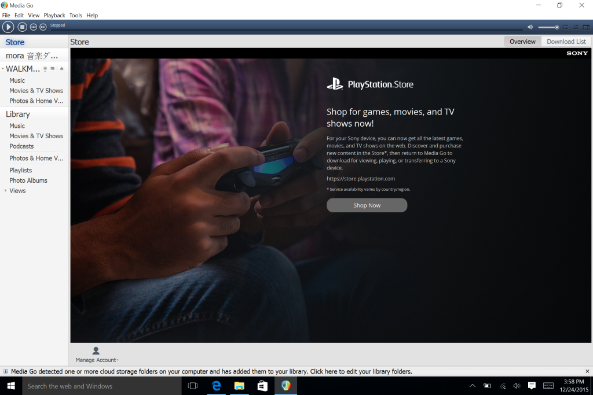Open Podcasts in the Library
593x395 pixels.
[21, 146]
